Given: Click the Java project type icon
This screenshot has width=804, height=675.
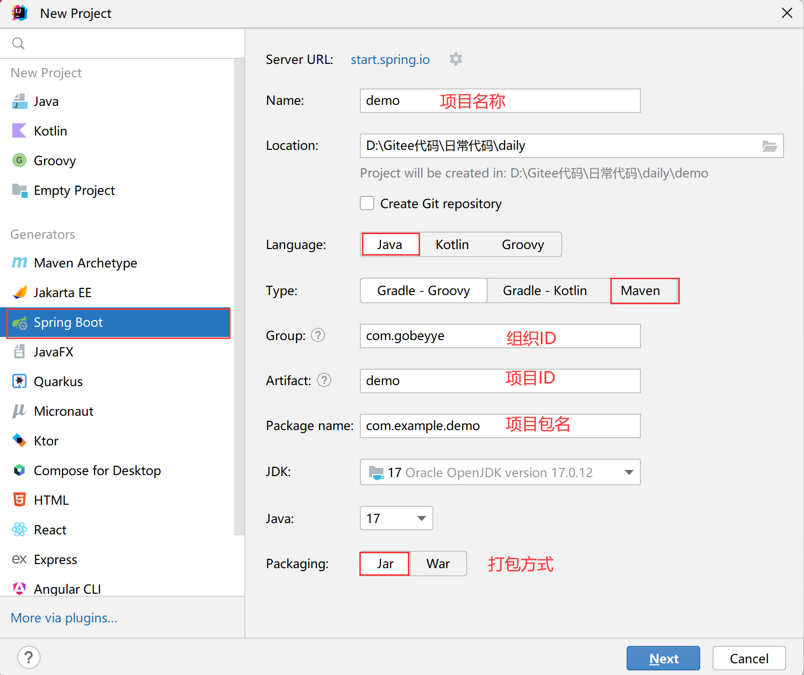Looking at the screenshot, I should click(19, 101).
